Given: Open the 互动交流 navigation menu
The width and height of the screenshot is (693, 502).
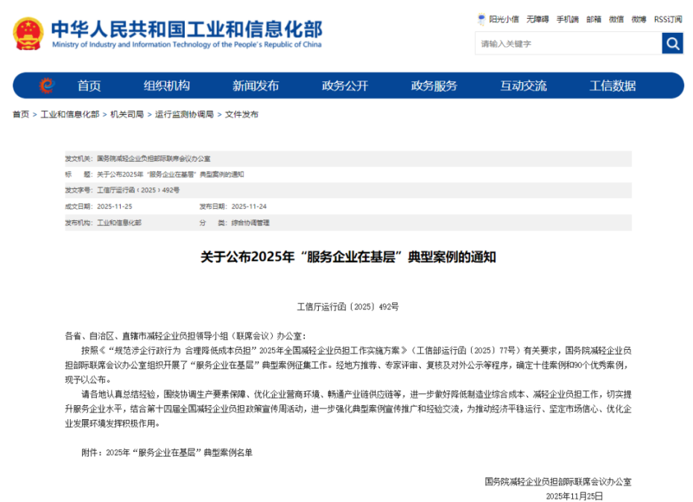Looking at the screenshot, I should click(x=523, y=85).
